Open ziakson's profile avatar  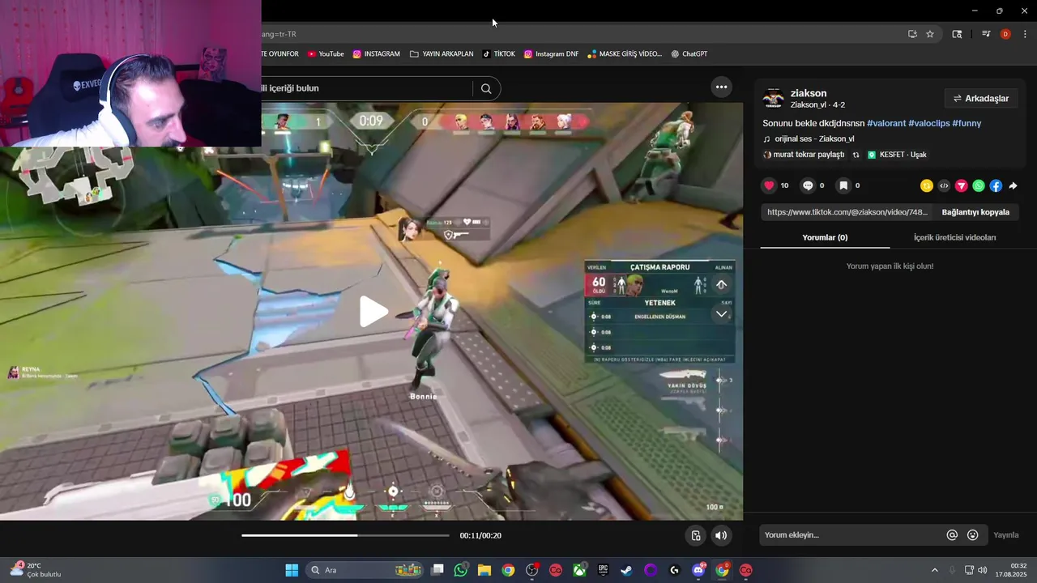tap(774, 98)
